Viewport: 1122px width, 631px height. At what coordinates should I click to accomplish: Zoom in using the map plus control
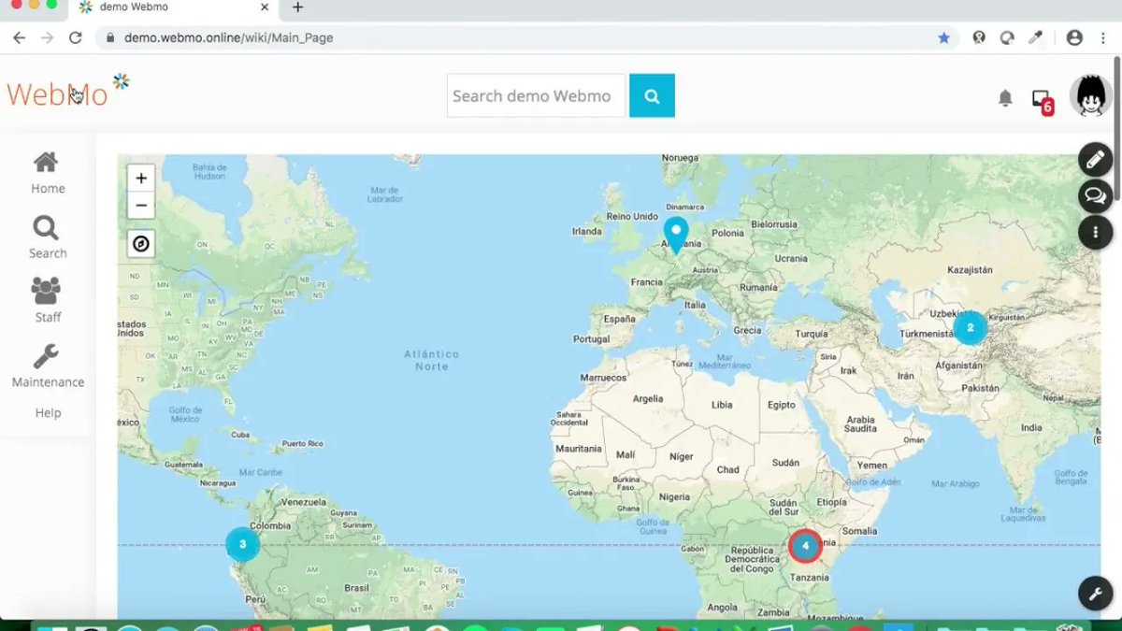[140, 178]
